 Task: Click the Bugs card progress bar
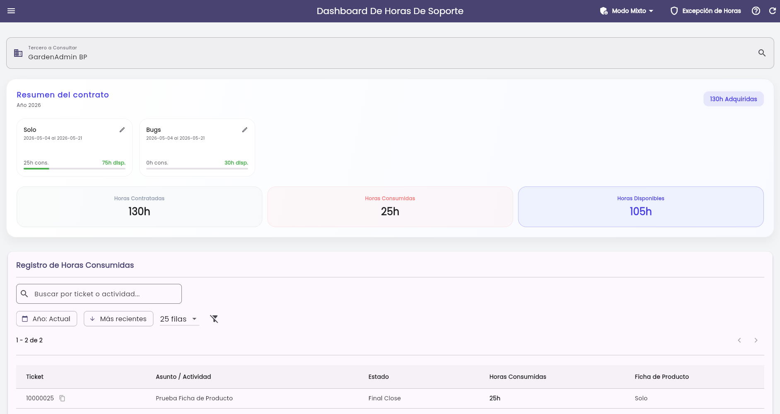[197, 169]
